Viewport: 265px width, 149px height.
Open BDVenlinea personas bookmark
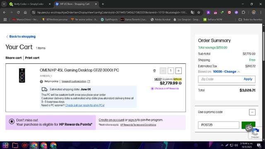pyautogui.click(x=55, y=19)
